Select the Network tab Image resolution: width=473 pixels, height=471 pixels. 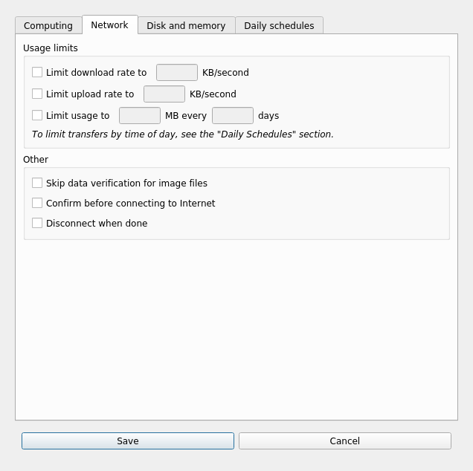(x=109, y=25)
